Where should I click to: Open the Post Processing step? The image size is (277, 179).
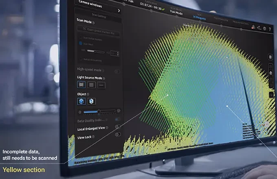coord(221,20)
